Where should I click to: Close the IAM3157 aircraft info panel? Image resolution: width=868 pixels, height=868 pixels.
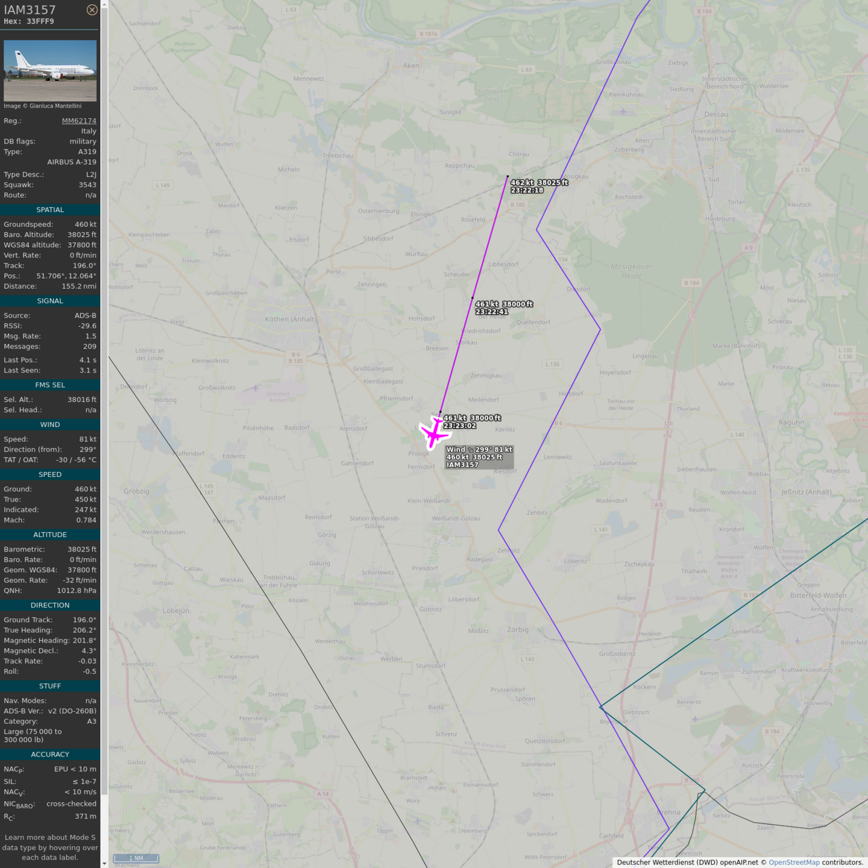pyautogui.click(x=92, y=10)
